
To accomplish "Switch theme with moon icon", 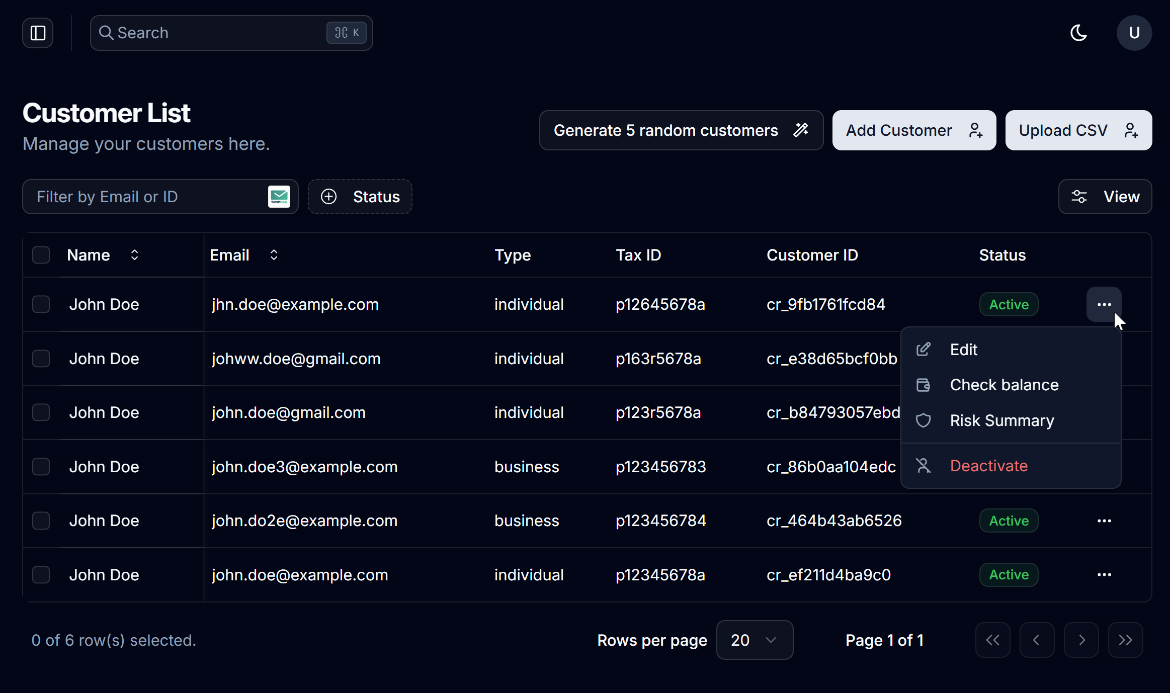I will click(x=1078, y=33).
